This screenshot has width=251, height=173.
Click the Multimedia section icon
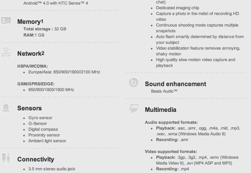tap(133, 109)
